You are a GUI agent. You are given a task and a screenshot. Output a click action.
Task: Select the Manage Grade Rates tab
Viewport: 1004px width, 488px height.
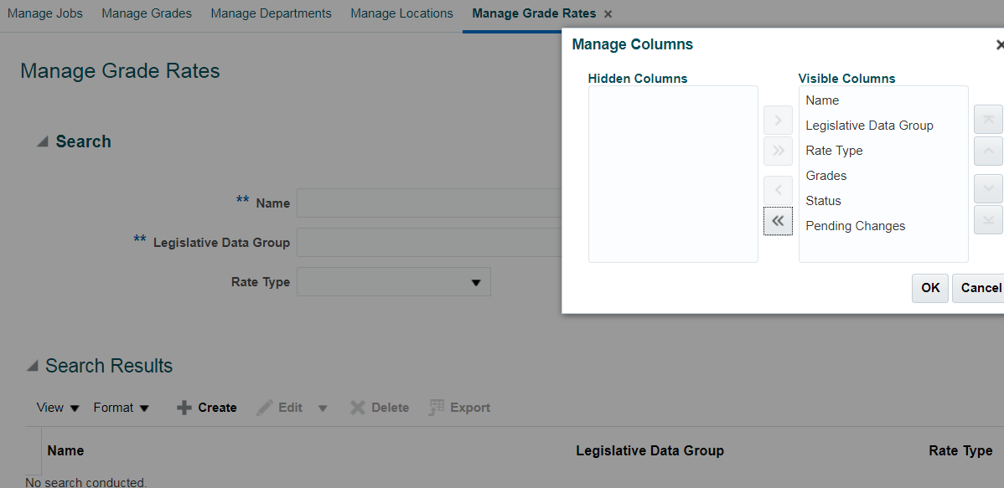coord(534,13)
